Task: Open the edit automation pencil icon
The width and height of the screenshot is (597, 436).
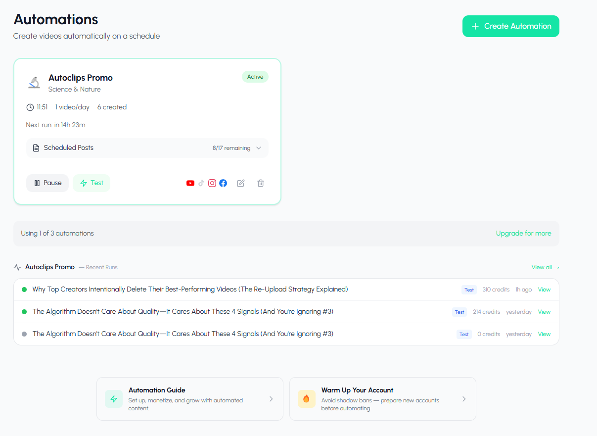Action: pyautogui.click(x=241, y=183)
